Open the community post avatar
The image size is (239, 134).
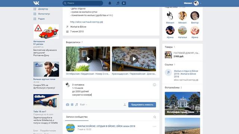coord(71,128)
